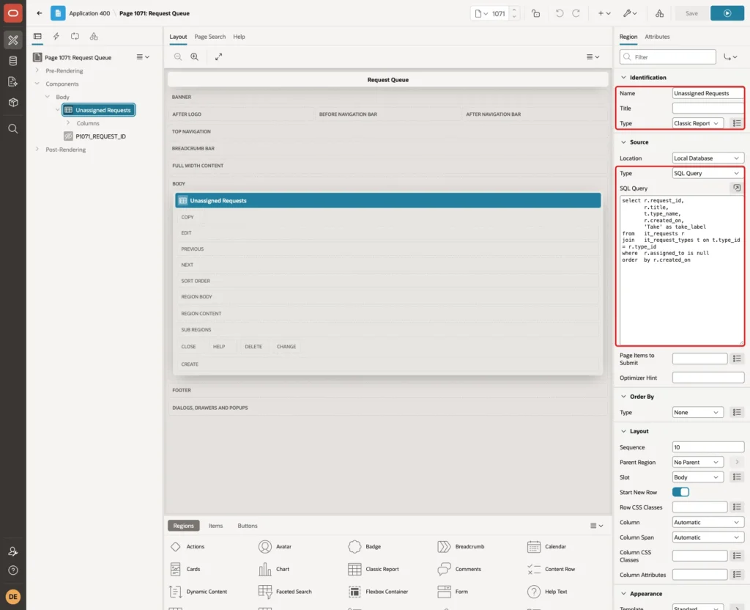Open the SQL Query code editor icon
Screen dimensions: 750x610
tap(737, 188)
